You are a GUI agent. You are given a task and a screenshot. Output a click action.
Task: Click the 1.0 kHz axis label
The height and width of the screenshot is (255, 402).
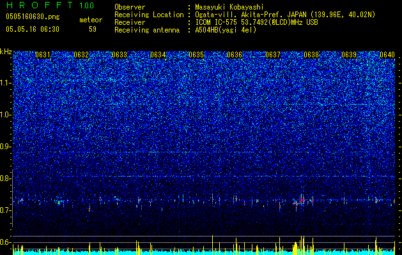[6, 115]
